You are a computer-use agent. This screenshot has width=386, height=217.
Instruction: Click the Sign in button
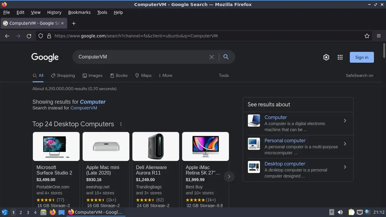pyautogui.click(x=362, y=57)
